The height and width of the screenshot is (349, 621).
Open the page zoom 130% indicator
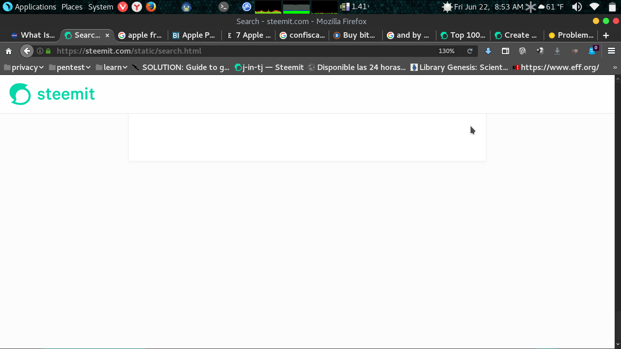[446, 51]
